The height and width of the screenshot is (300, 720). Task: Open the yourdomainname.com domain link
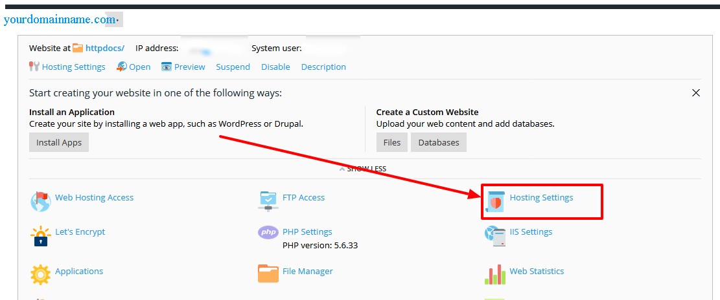[59, 19]
